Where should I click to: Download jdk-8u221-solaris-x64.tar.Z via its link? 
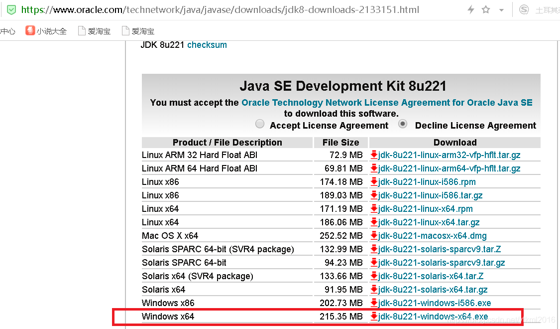tap(431, 276)
